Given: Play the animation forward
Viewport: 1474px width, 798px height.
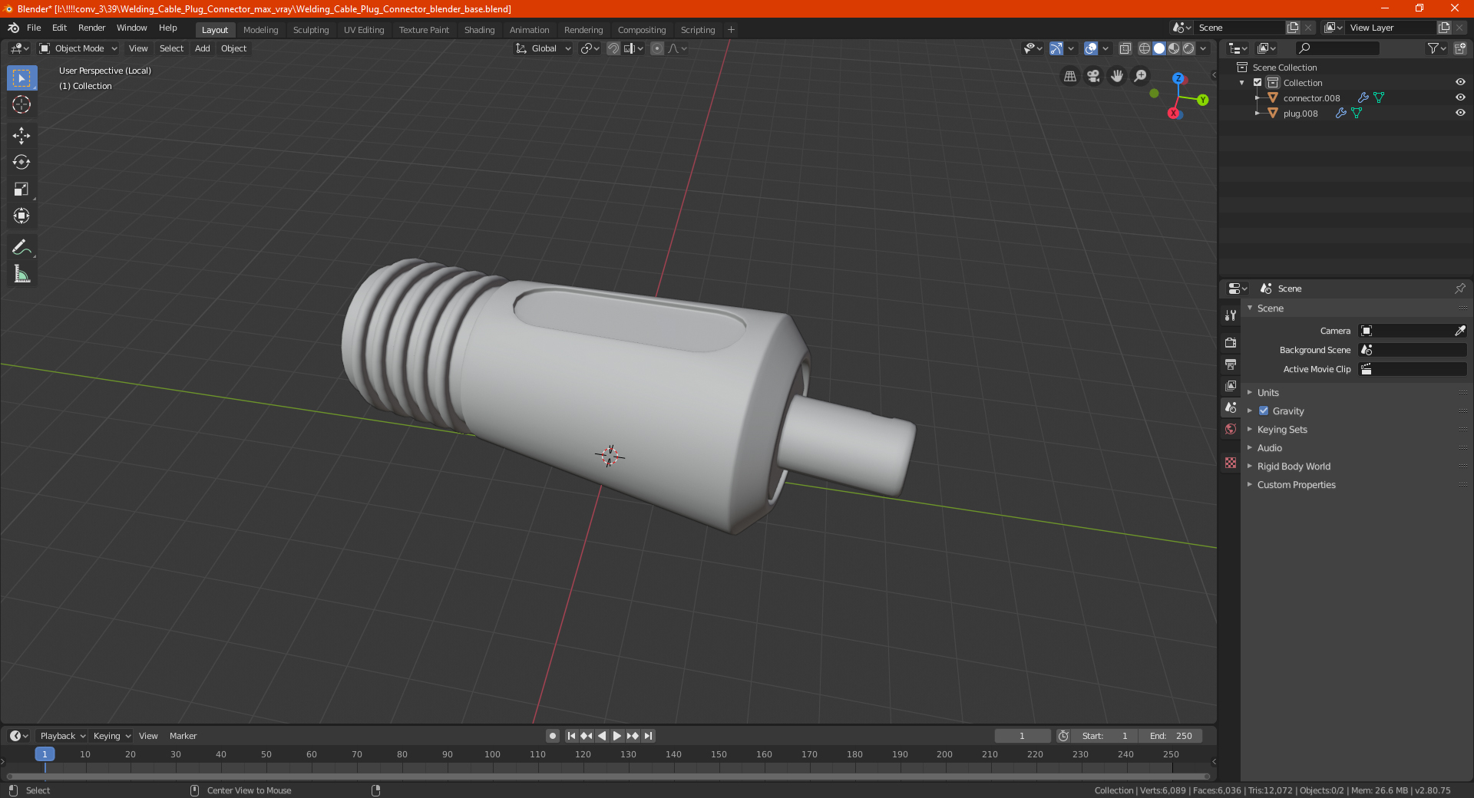Looking at the screenshot, I should (617, 736).
